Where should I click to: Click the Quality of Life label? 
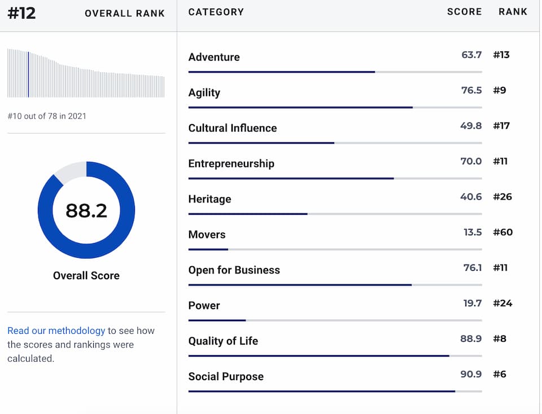(223, 341)
